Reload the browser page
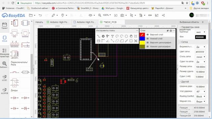Screen dimensions: 212x119 coord(13,3)
